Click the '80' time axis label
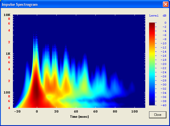 [115, 111]
